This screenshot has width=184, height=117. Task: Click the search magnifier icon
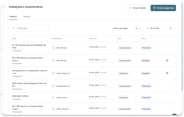coord(13,28)
